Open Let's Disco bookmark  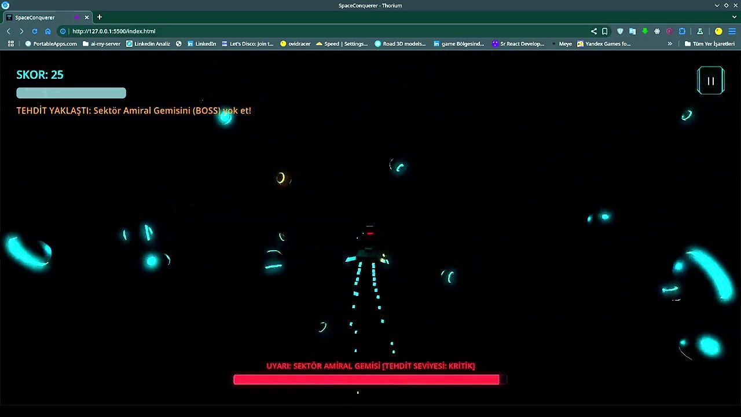[x=248, y=44]
